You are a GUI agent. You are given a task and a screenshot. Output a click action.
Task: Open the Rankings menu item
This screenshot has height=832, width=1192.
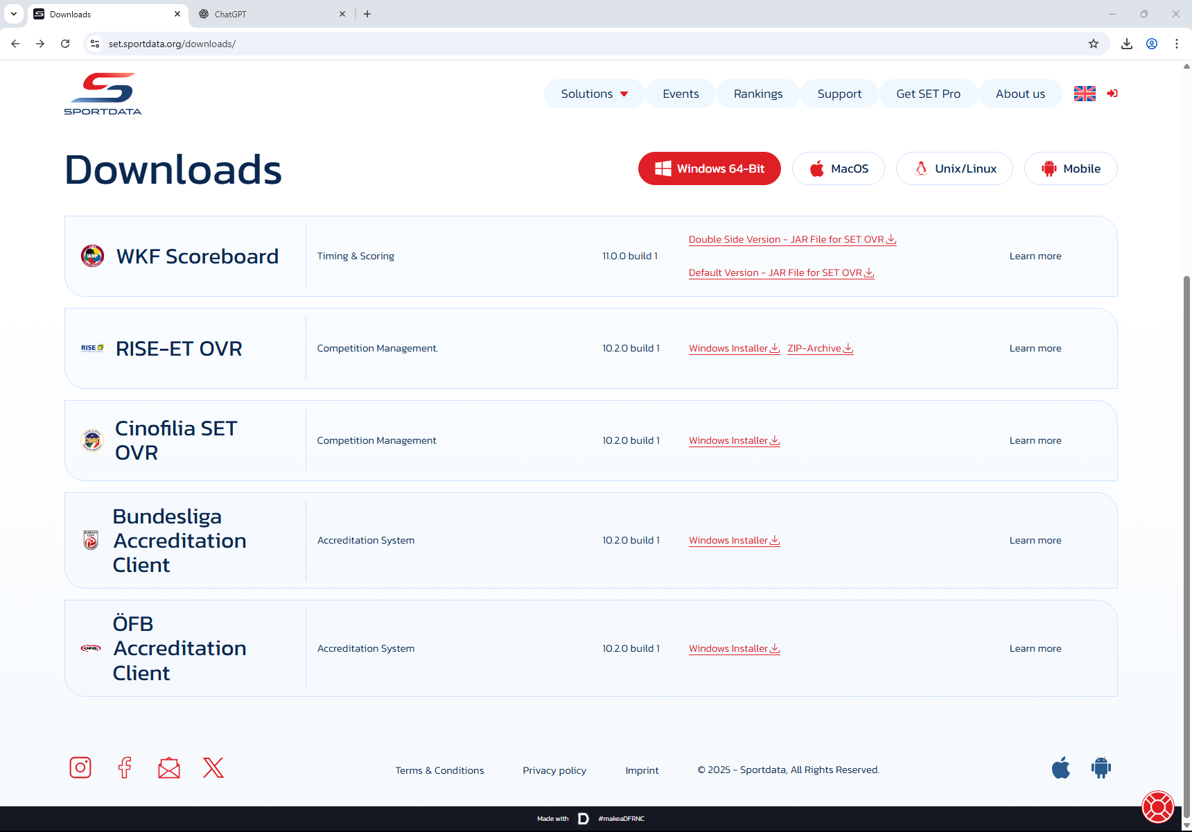(758, 94)
